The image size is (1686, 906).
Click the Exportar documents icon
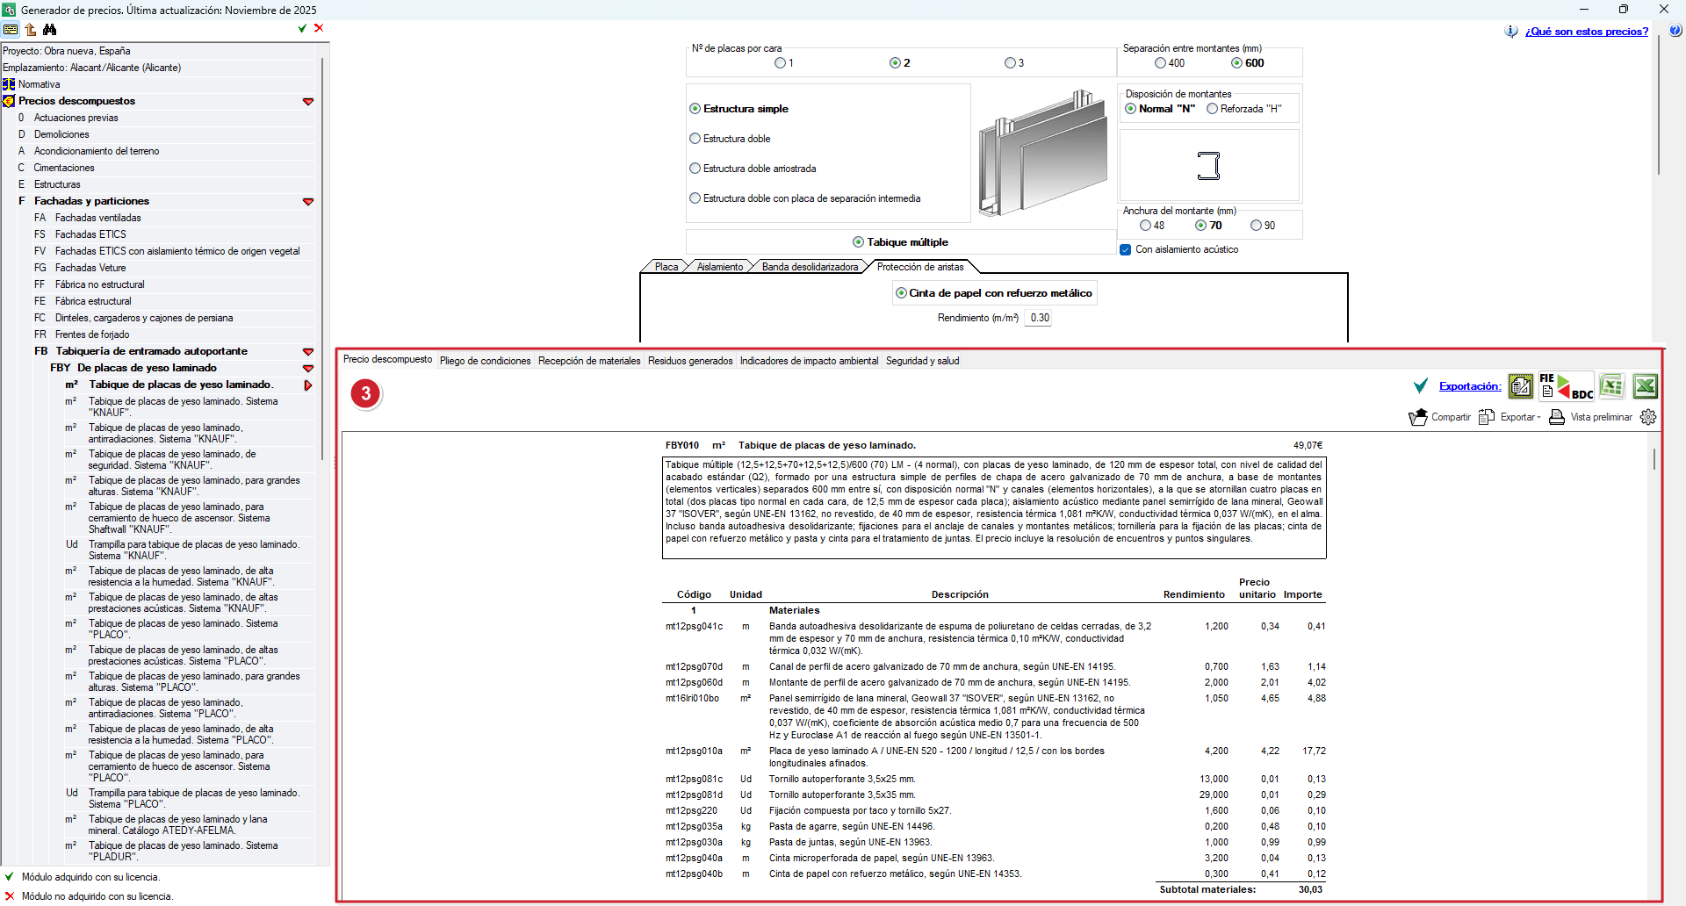[1487, 417]
